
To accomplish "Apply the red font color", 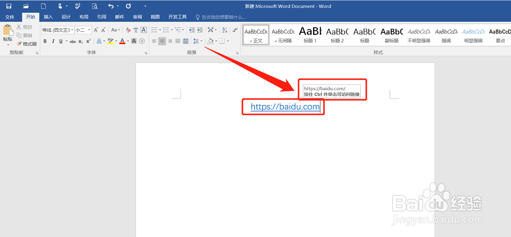I will (x=122, y=41).
